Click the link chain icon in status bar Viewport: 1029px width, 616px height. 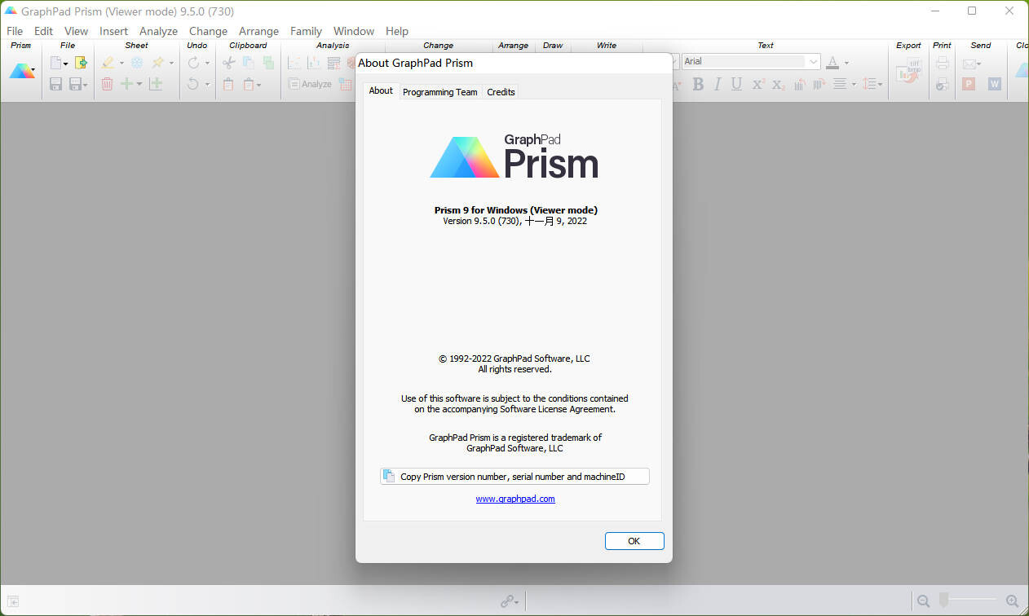click(508, 601)
